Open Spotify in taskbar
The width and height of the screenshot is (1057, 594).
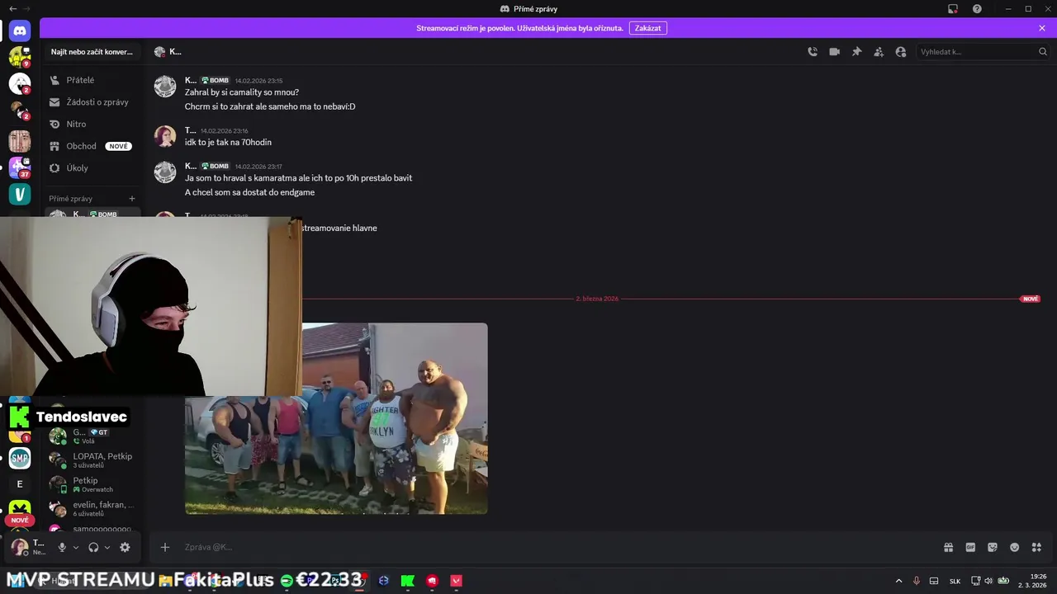click(x=287, y=581)
